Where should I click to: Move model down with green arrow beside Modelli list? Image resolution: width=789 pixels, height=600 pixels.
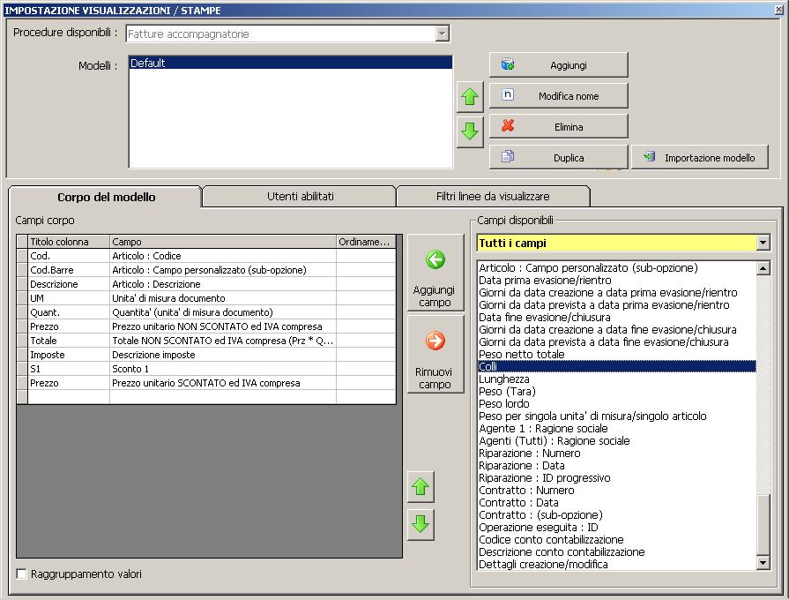470,131
